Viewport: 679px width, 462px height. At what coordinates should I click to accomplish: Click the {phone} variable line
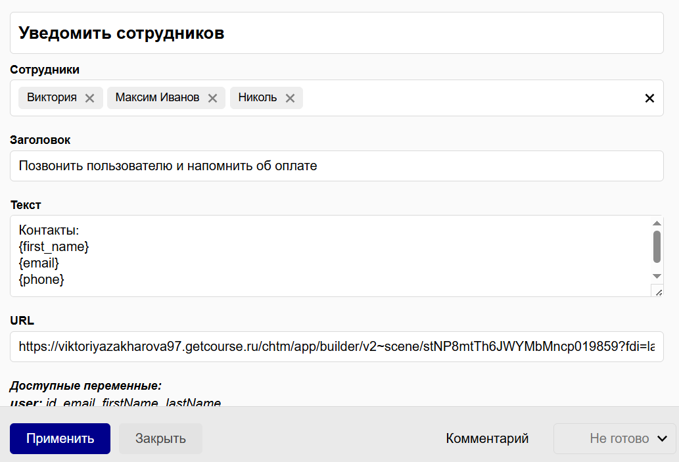(41, 280)
